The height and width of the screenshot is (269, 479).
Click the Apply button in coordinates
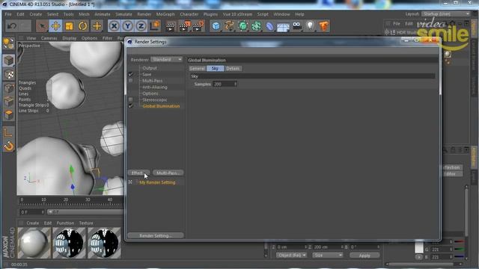coord(364,256)
